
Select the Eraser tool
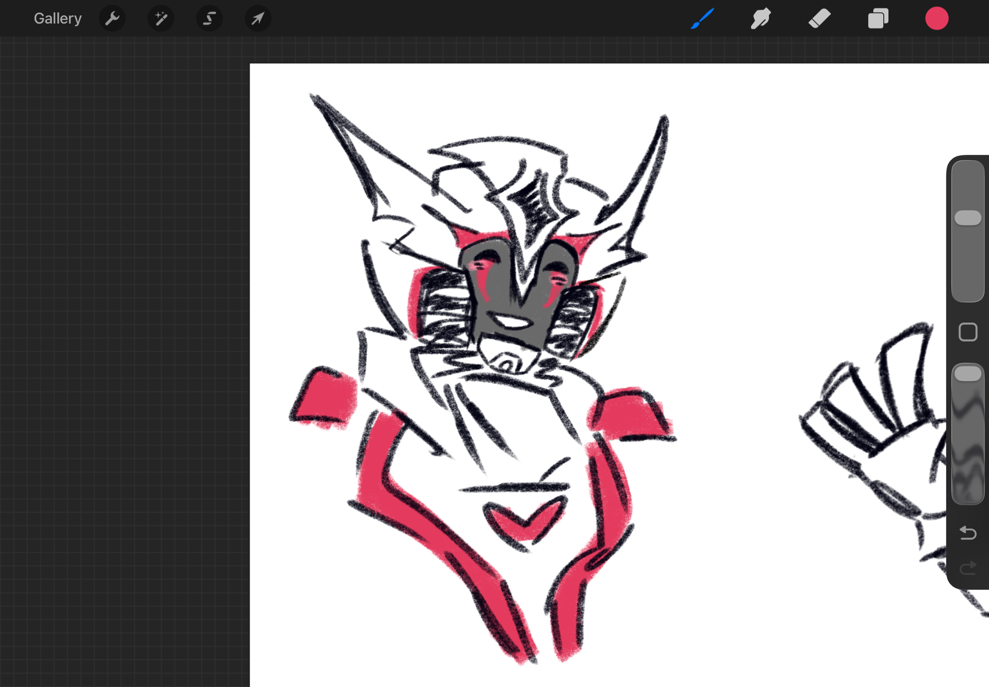(819, 19)
